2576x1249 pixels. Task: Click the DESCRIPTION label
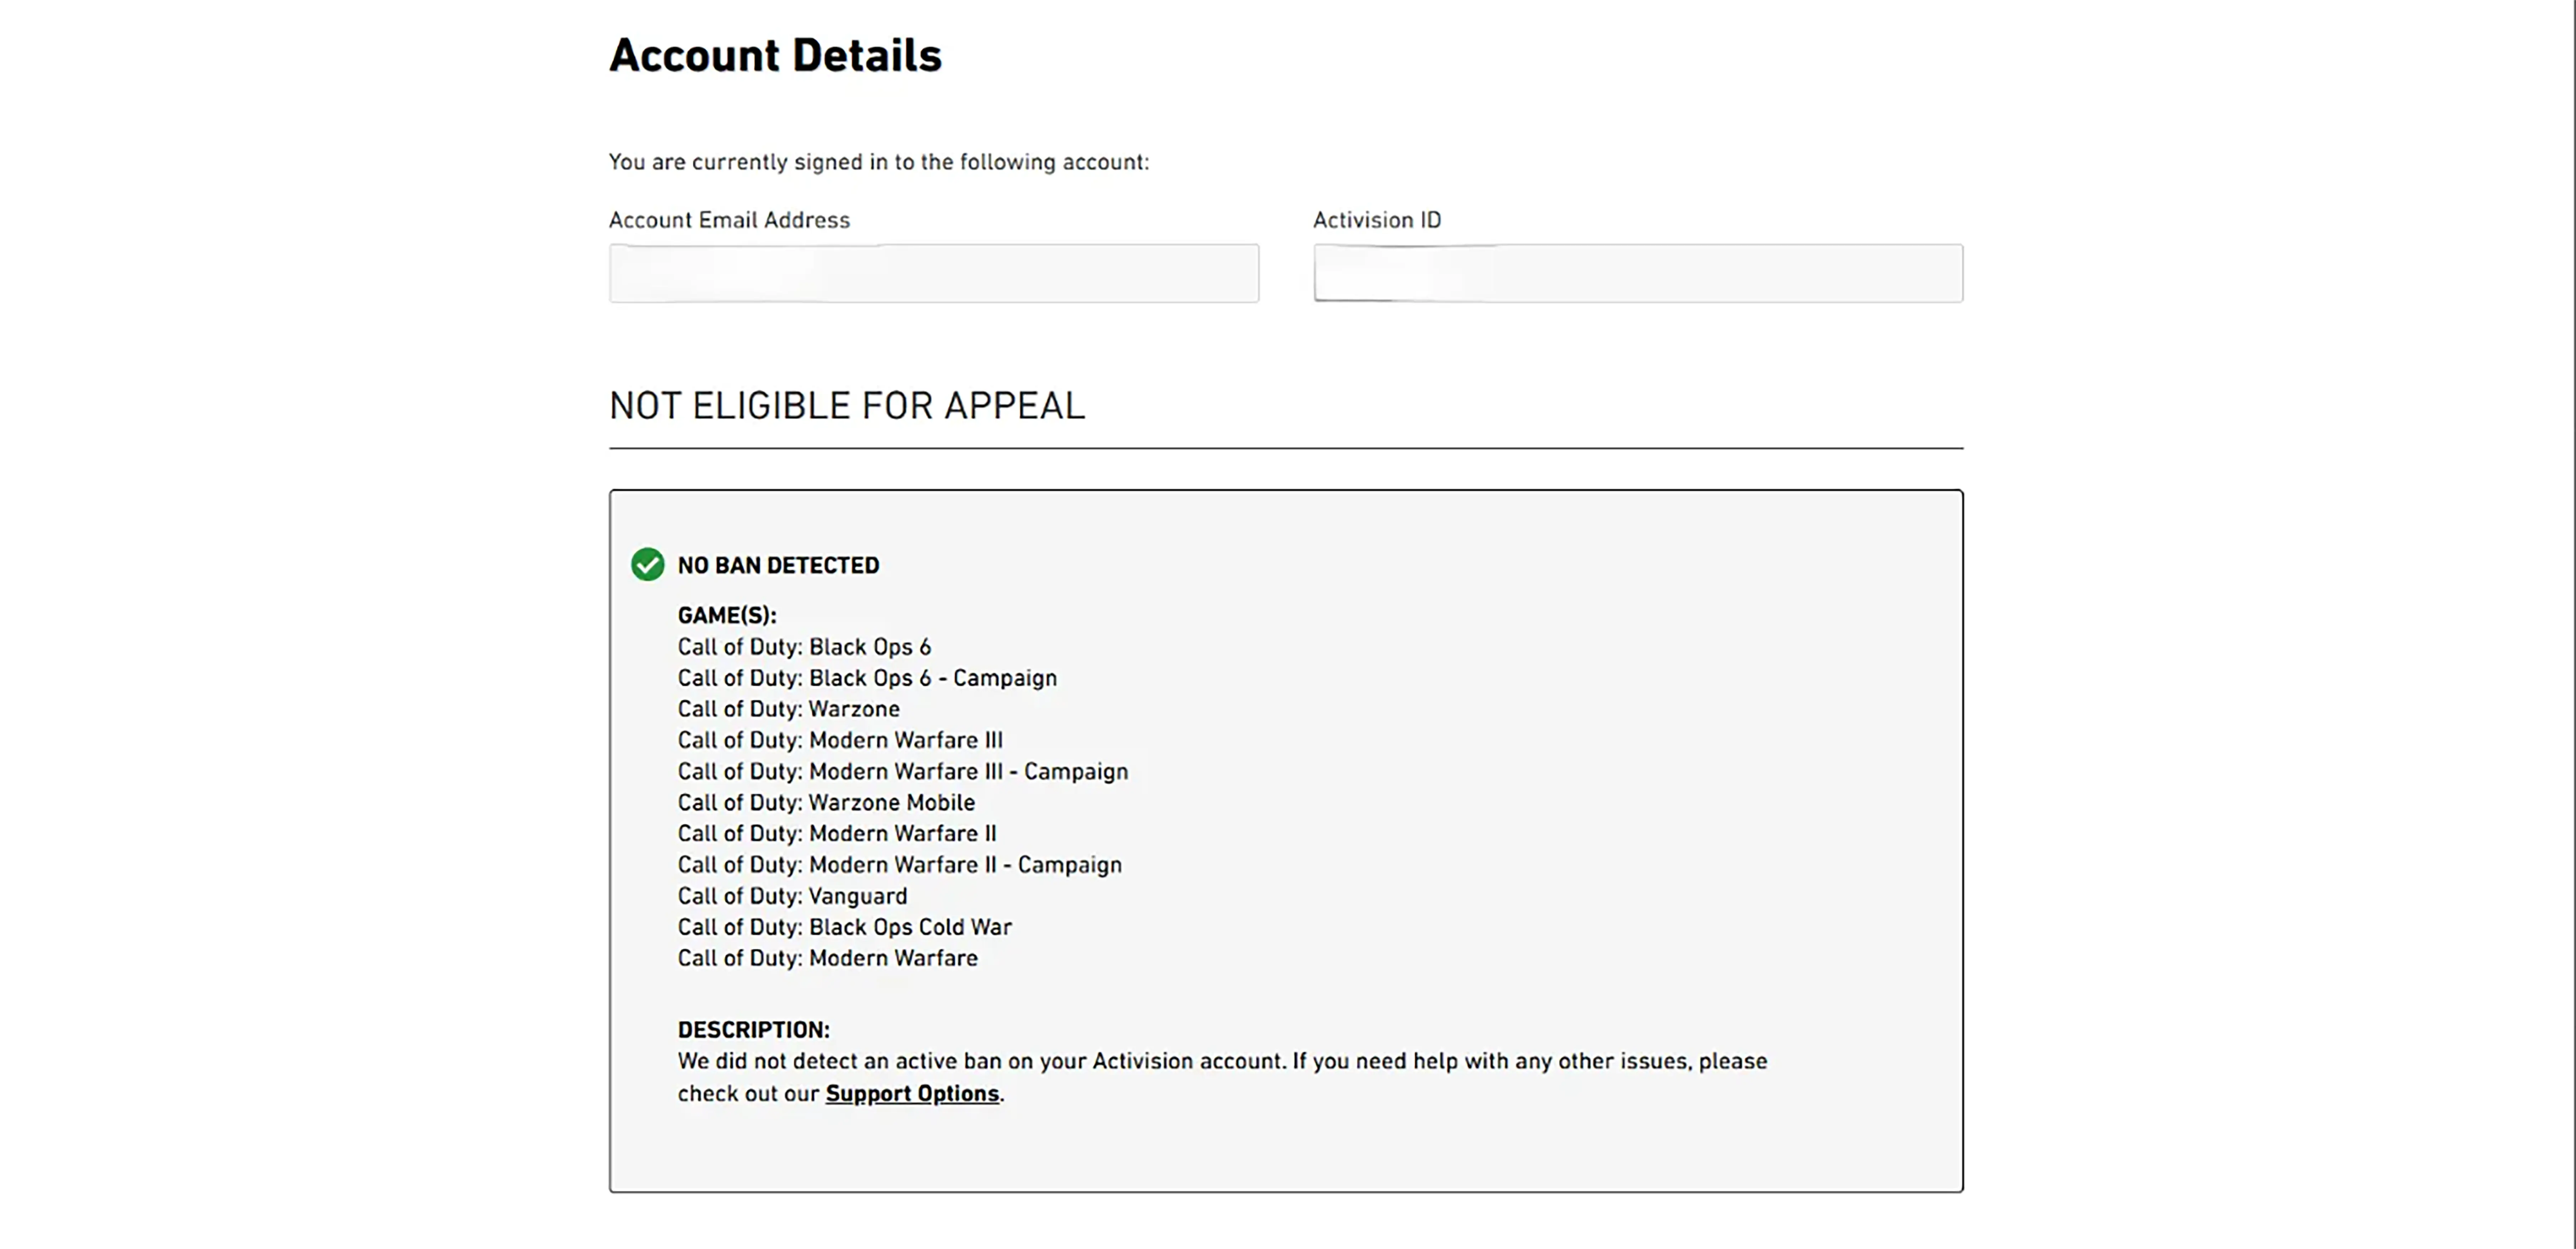[753, 1030]
